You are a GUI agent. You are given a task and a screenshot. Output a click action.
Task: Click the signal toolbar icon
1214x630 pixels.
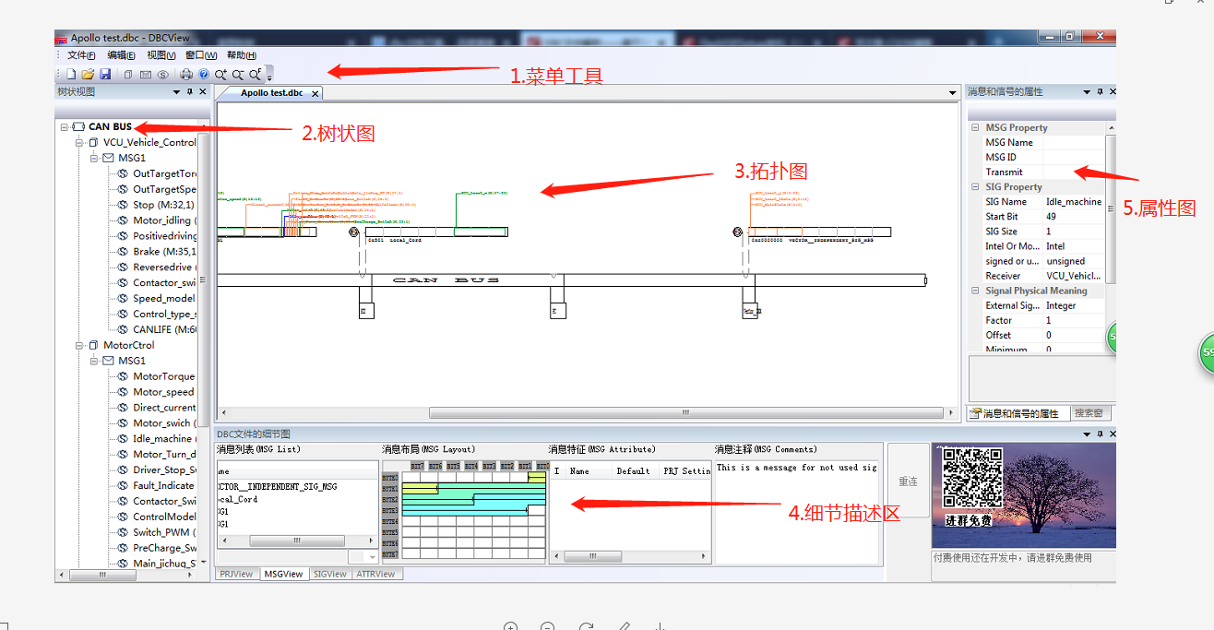(x=161, y=75)
